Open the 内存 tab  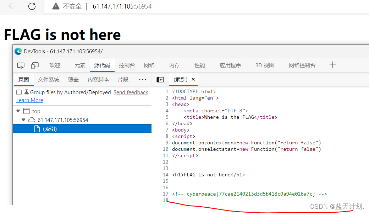[174, 65]
